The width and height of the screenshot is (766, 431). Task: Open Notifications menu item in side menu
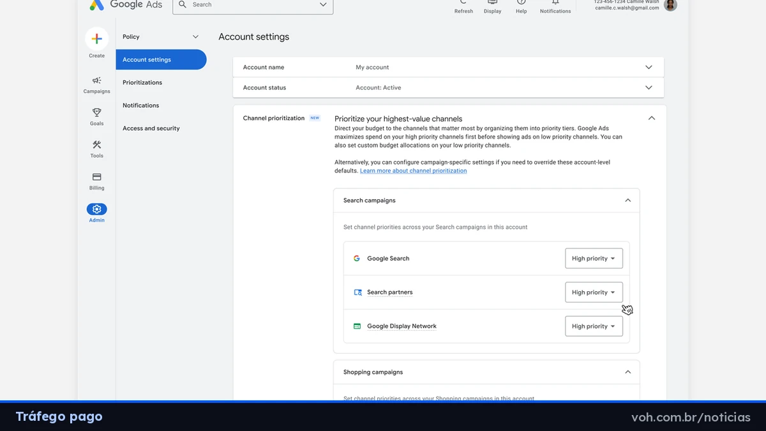coord(140,105)
